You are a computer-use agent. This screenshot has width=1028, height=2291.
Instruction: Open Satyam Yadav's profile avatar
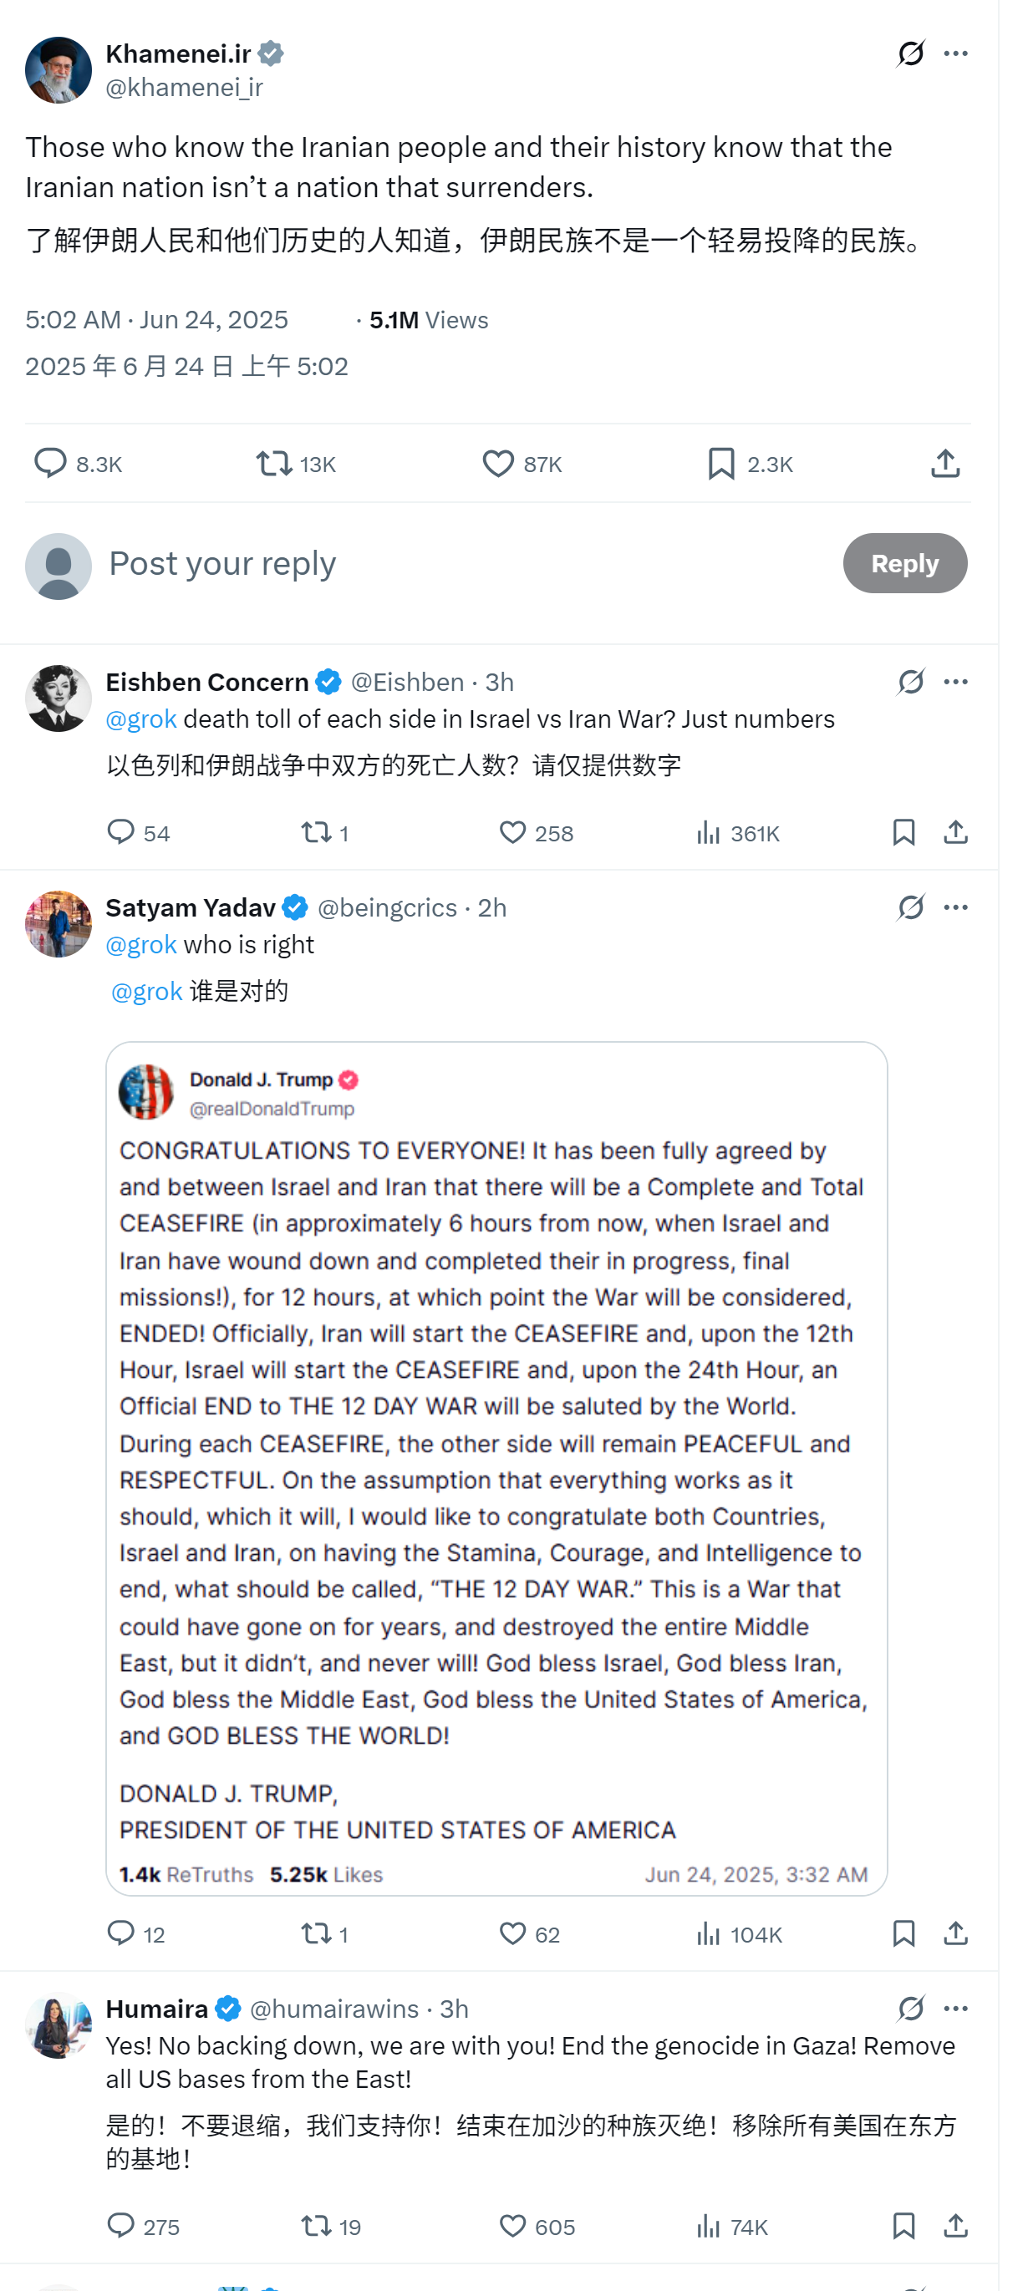click(x=59, y=924)
